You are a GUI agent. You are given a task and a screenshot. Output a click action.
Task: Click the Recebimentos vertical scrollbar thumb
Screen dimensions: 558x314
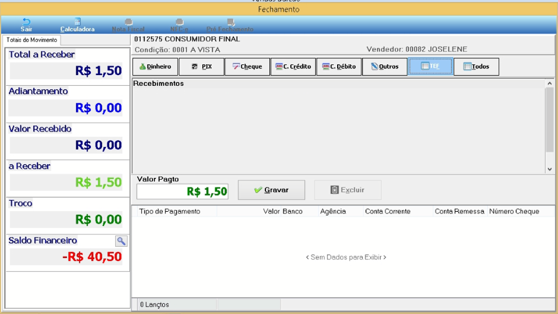[x=550, y=120]
